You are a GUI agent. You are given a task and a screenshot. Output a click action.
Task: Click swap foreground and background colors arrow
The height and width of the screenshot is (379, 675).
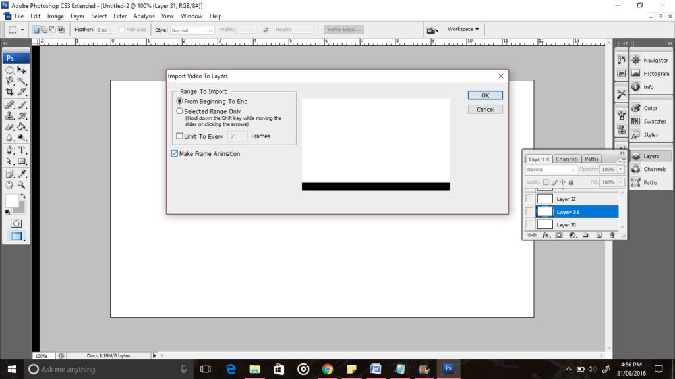23,196
